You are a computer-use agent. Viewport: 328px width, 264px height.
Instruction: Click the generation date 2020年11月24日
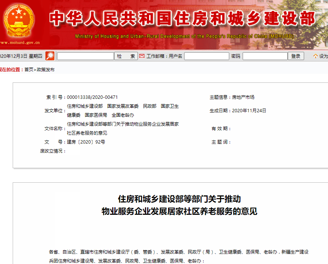coord(249,111)
